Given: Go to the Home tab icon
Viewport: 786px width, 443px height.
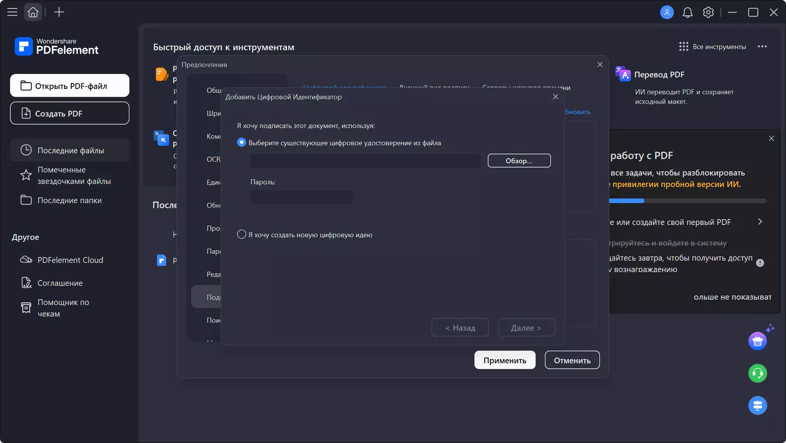Looking at the screenshot, I should tap(33, 12).
